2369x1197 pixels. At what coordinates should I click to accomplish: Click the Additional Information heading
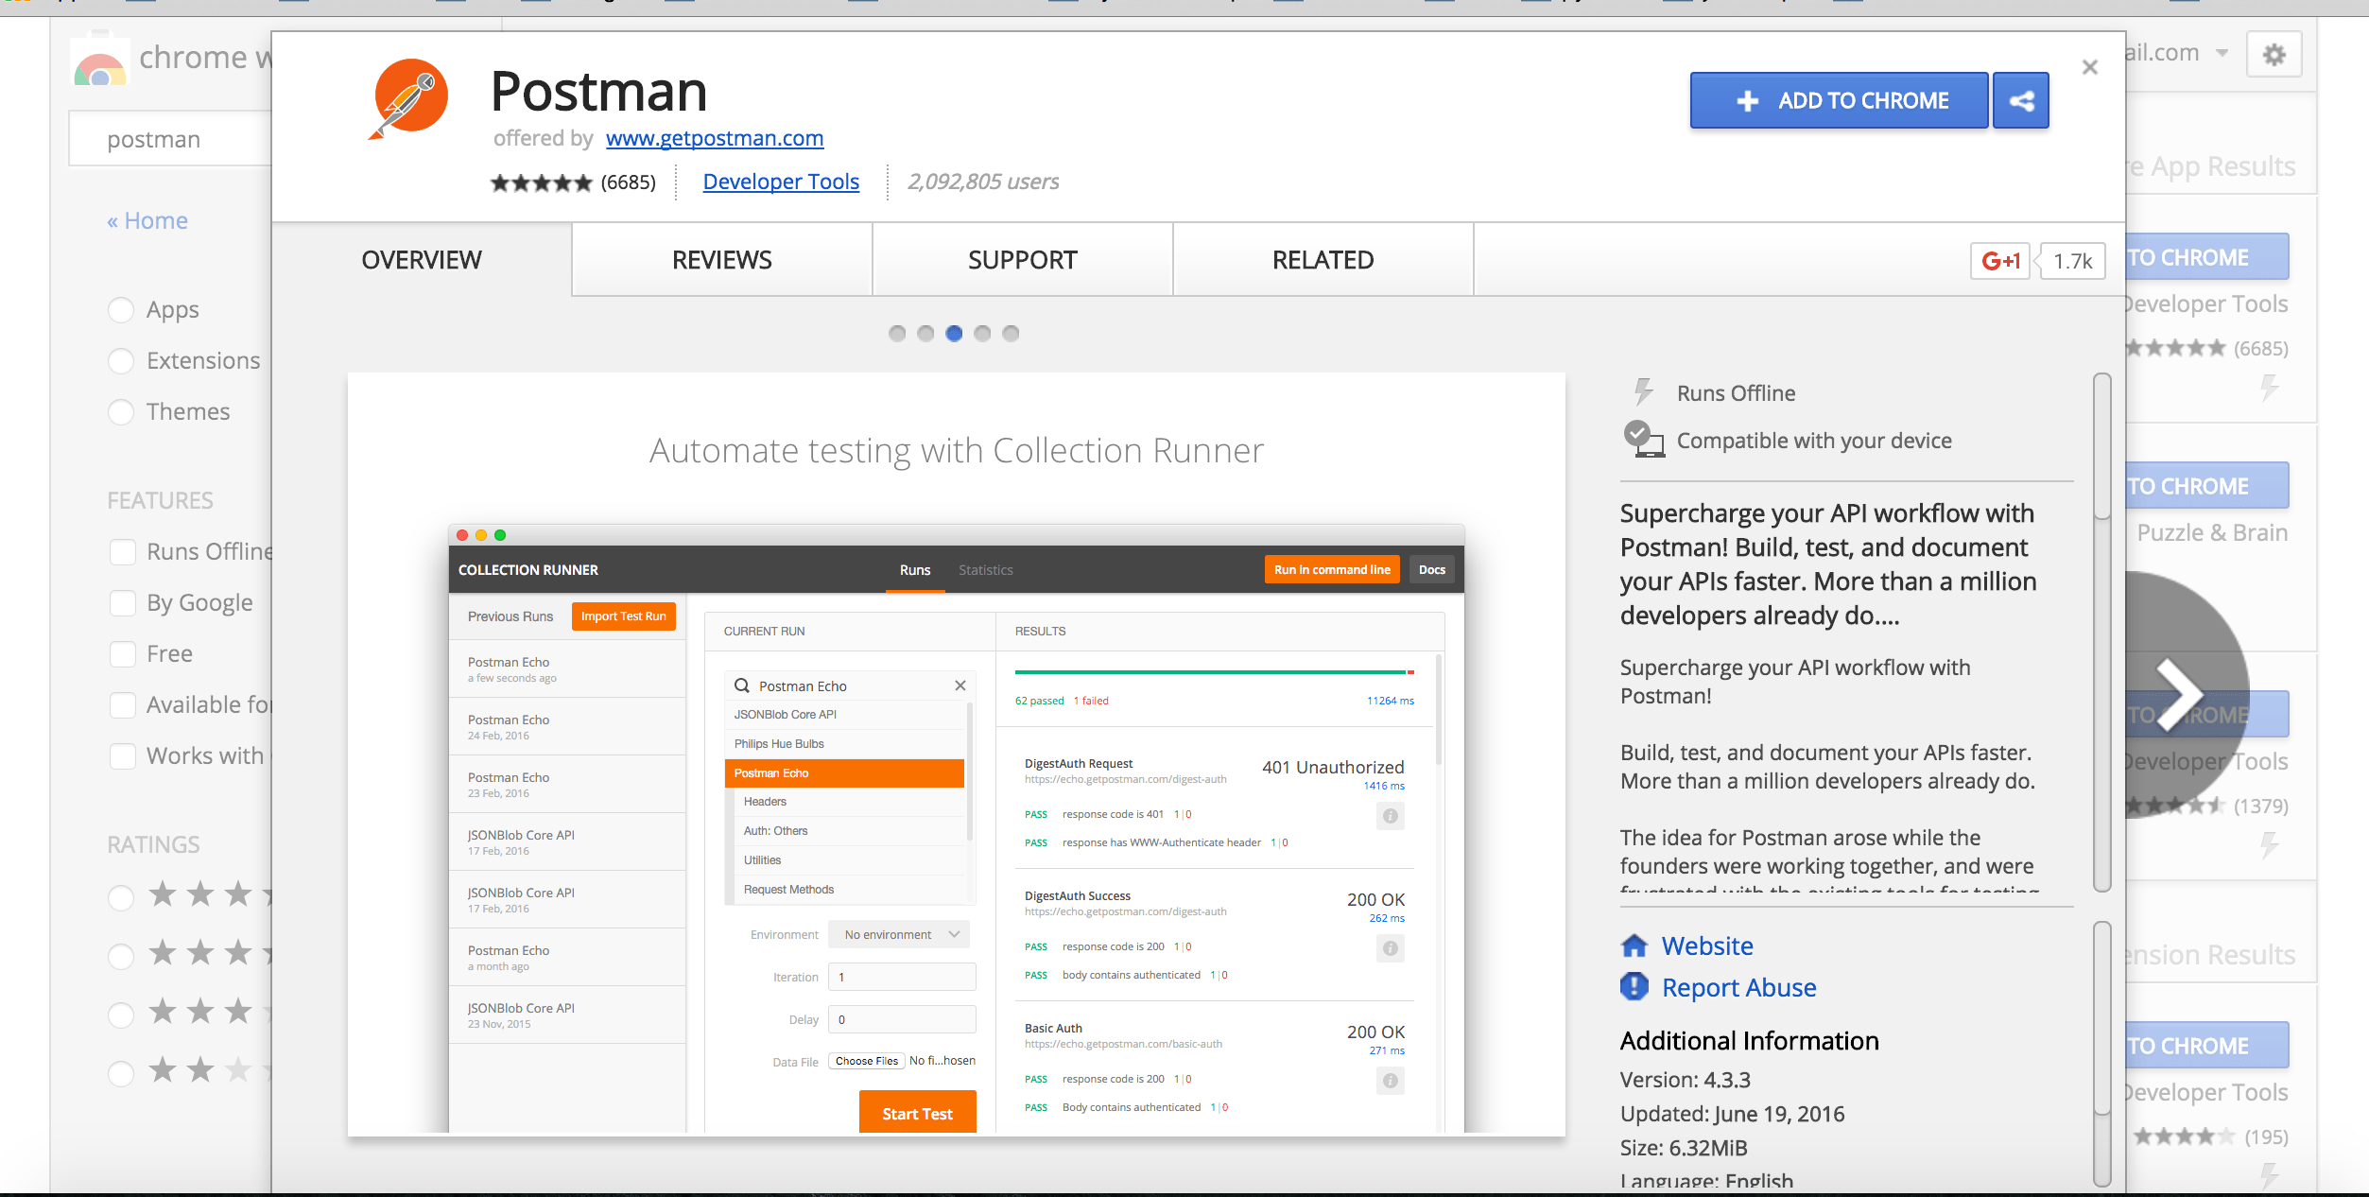pos(1750,1041)
